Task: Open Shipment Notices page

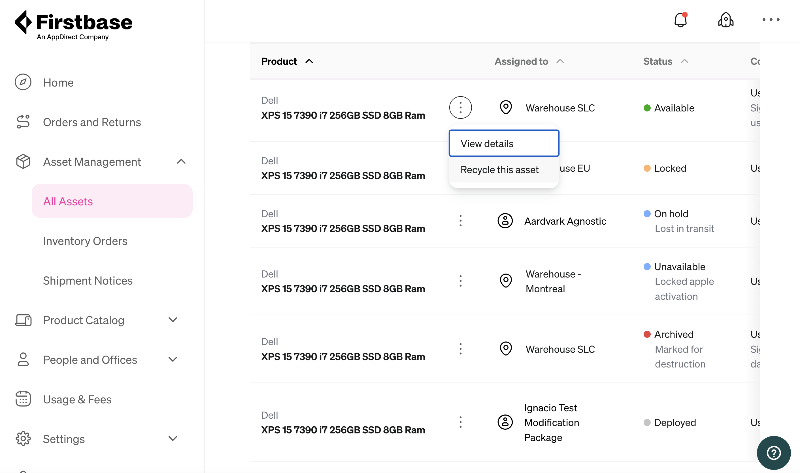Action: tap(88, 280)
